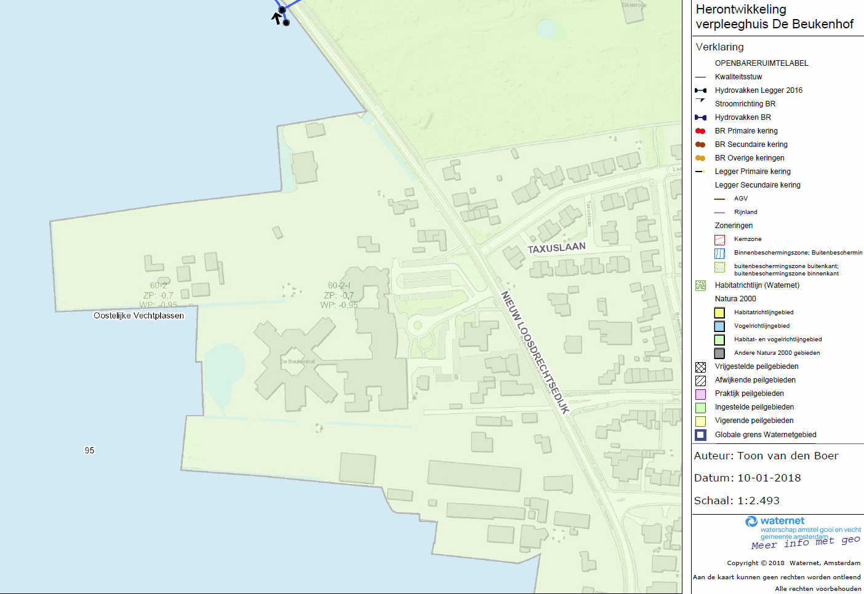Click the purple Praktijk peilgebieden swatch
This screenshot has width=864, height=594.
(700, 394)
